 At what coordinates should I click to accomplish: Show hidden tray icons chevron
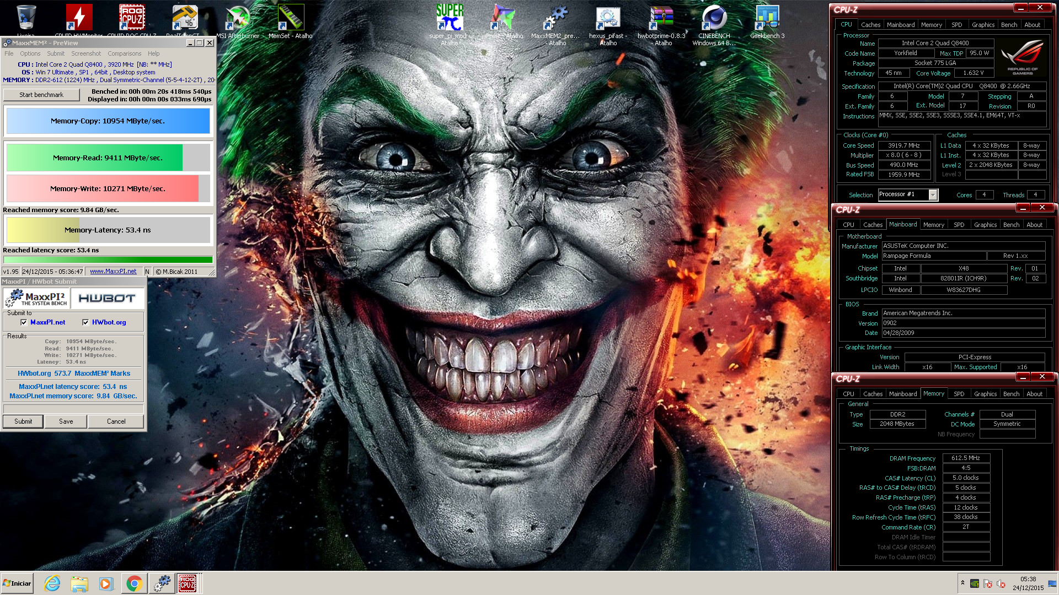coord(962,583)
